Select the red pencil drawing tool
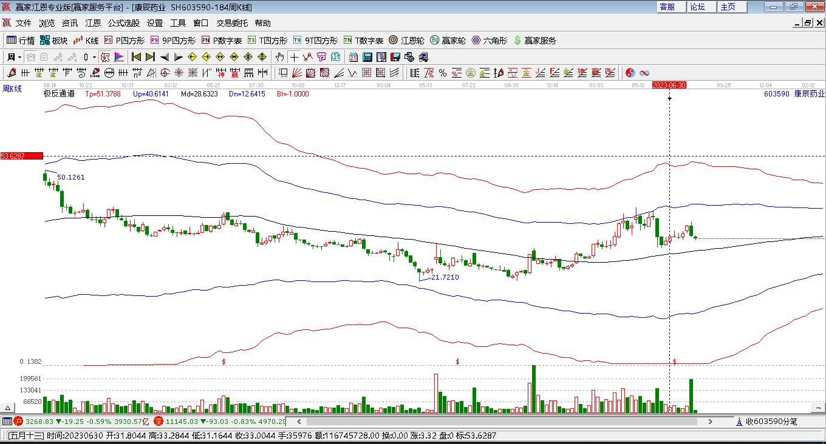826x444 pixels. [x=12, y=73]
